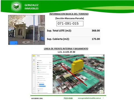
Task: Click the '(Sección-Manzana-Parcela)' label
Action: pyautogui.click(x=70, y=18)
